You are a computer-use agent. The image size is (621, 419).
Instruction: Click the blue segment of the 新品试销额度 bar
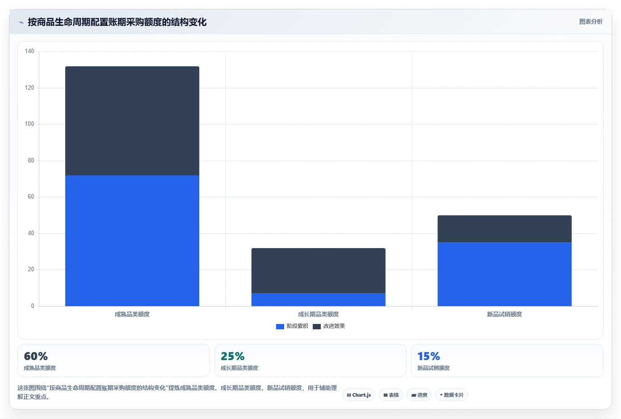click(x=504, y=274)
